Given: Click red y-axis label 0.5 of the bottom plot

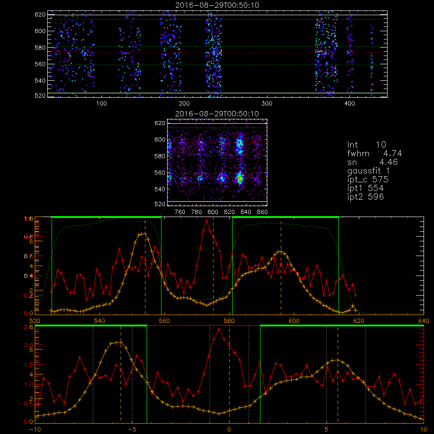Looking at the screenshot, I should 29,404.
